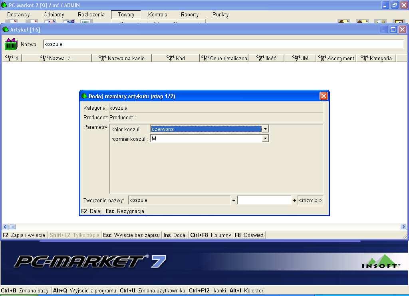Minimize the PC-Market 7 main window
409x296 pixels.
coord(385,5)
